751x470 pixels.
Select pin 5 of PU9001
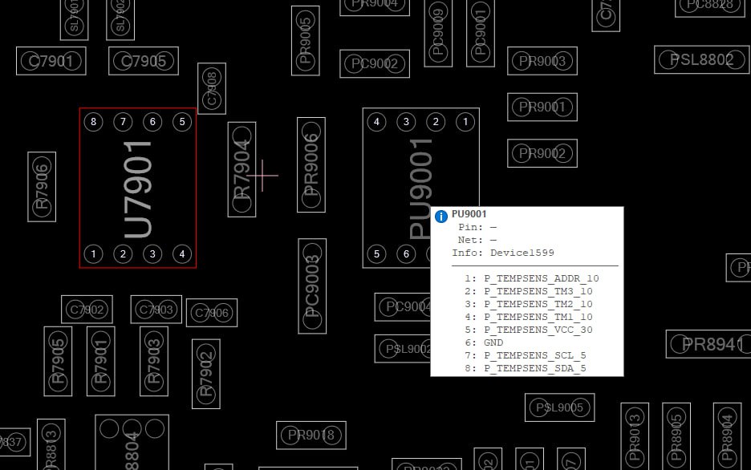pyautogui.click(x=376, y=253)
